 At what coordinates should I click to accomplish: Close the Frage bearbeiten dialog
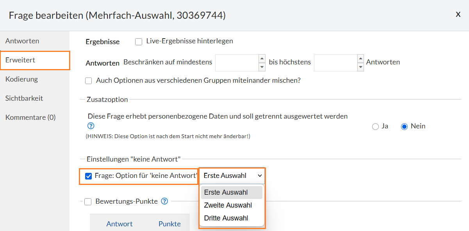(x=458, y=14)
